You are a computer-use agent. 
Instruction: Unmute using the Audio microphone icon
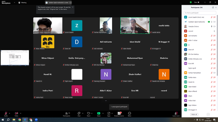pyautogui.click(x=6, y=113)
